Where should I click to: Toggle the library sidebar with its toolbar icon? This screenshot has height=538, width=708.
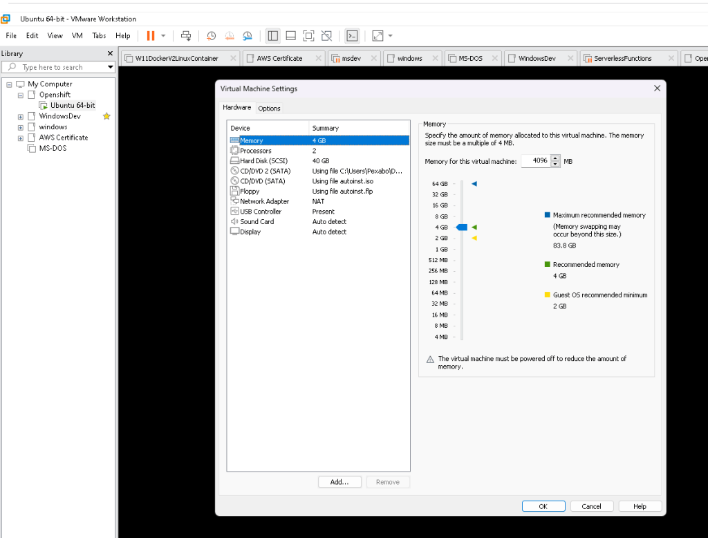pos(272,36)
